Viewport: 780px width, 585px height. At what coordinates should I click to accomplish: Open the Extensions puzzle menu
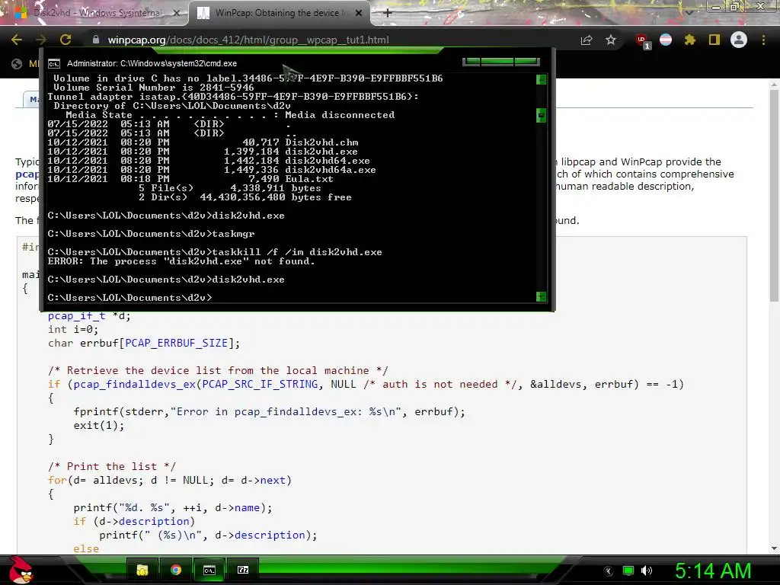click(690, 40)
